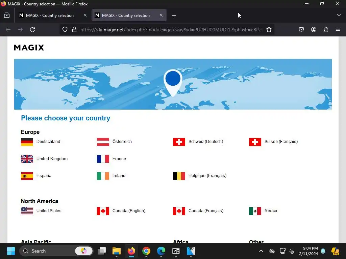This screenshot has height=259, width=346.
Task: Expand the list all tabs dropdown
Action: click(339, 16)
